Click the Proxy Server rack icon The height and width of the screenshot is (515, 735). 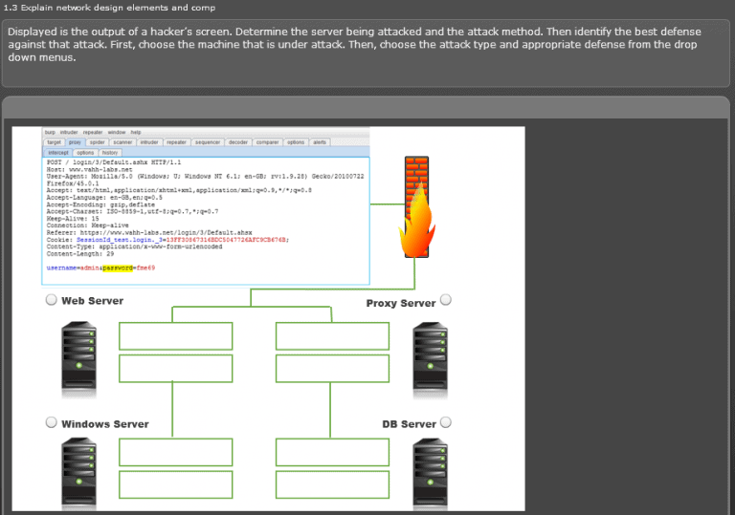[x=430, y=355]
